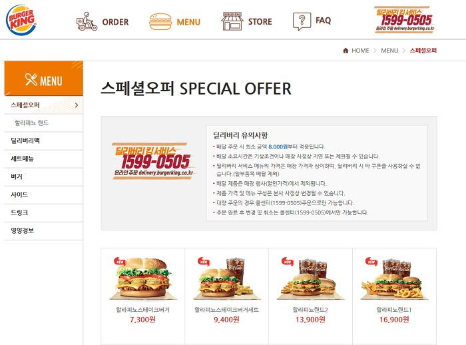The width and height of the screenshot is (466, 345).
Task: Click the MENU breadcrumb link
Action: pyautogui.click(x=389, y=51)
